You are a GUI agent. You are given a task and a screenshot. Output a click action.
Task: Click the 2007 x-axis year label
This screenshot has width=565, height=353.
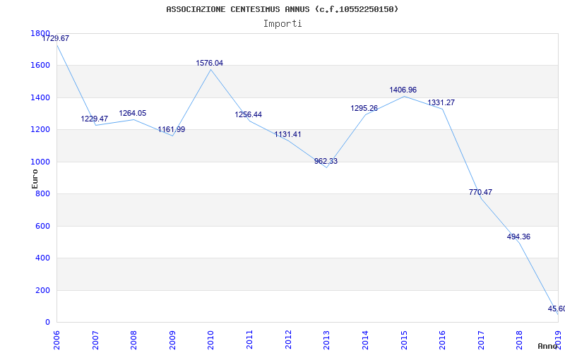(95, 340)
